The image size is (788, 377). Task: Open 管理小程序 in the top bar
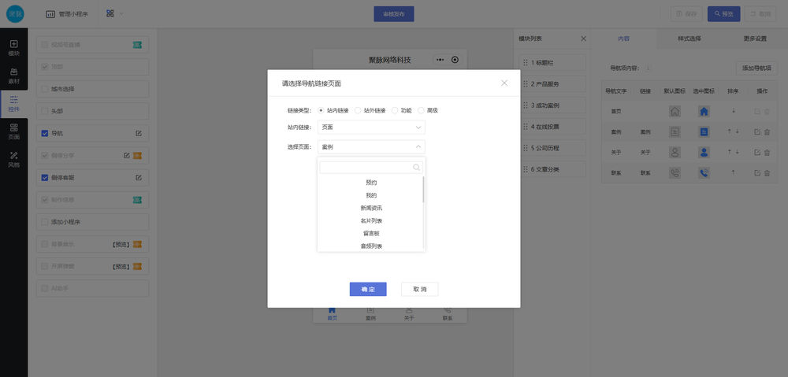point(67,14)
